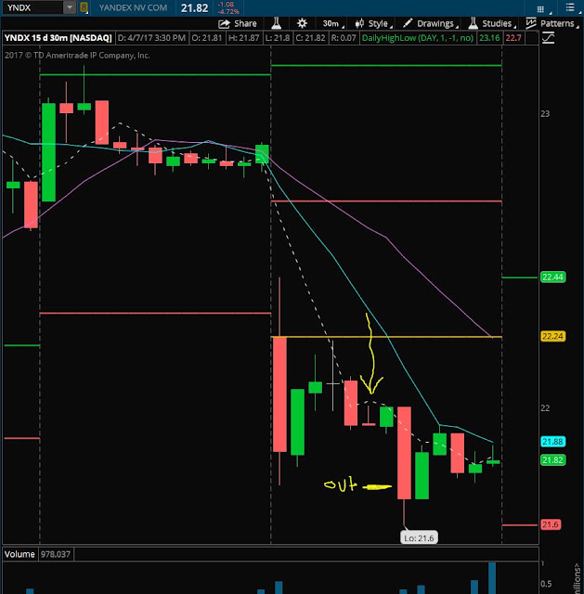Viewport: 584px width, 594px height.
Task: Click the date readout D: 4/7/17 3:30 PM
Action: (x=151, y=38)
